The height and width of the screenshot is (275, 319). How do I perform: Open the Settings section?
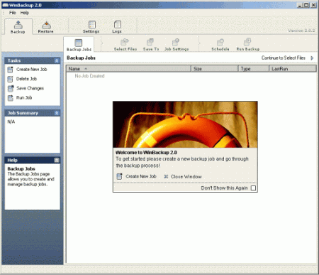tap(91, 27)
